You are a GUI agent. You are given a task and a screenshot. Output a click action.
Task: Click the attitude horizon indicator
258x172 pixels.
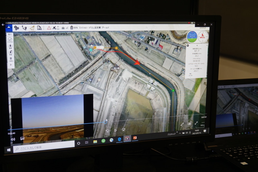[192, 36]
